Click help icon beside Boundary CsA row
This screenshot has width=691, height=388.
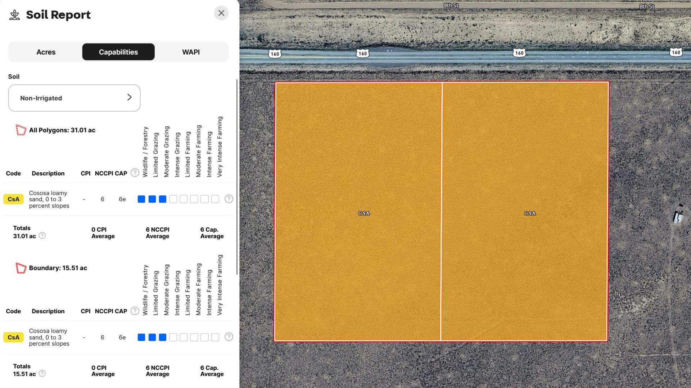[229, 337]
